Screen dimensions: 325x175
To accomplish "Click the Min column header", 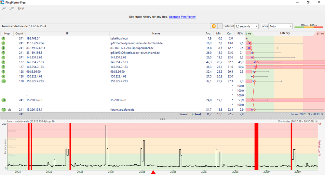I will (219, 33).
